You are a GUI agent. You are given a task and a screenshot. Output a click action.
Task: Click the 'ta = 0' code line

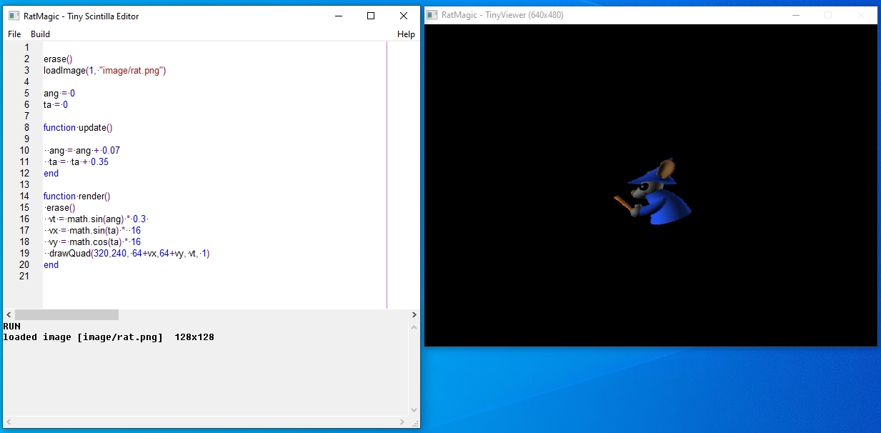(56, 104)
